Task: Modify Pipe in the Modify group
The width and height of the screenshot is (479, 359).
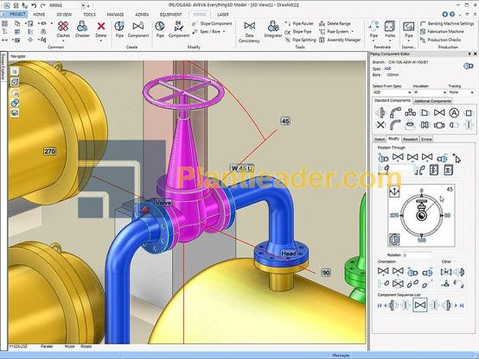Action: pyautogui.click(x=160, y=29)
